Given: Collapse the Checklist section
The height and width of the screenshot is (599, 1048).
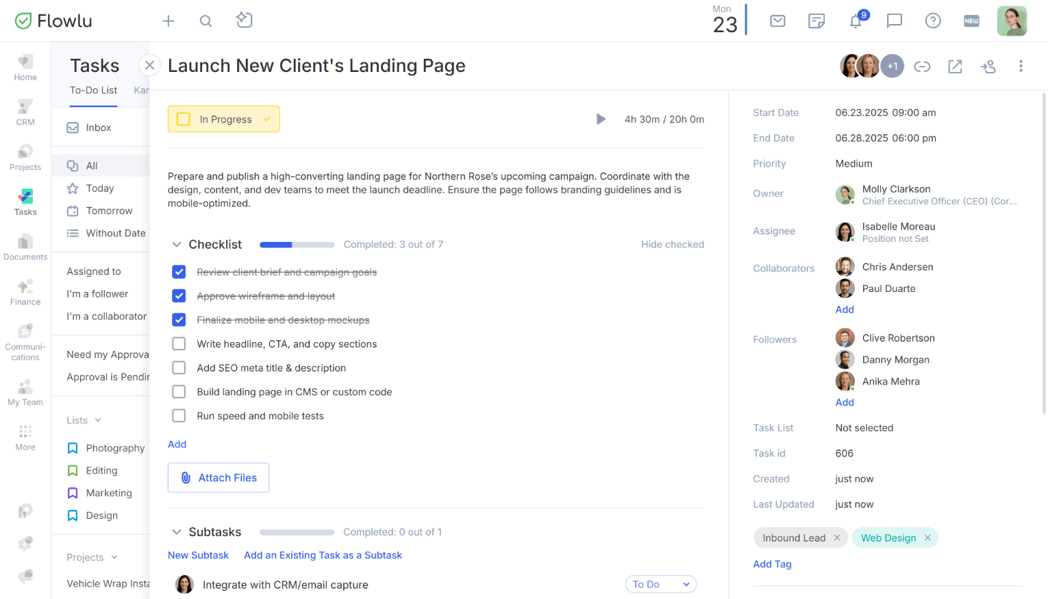Looking at the screenshot, I should pyautogui.click(x=177, y=245).
